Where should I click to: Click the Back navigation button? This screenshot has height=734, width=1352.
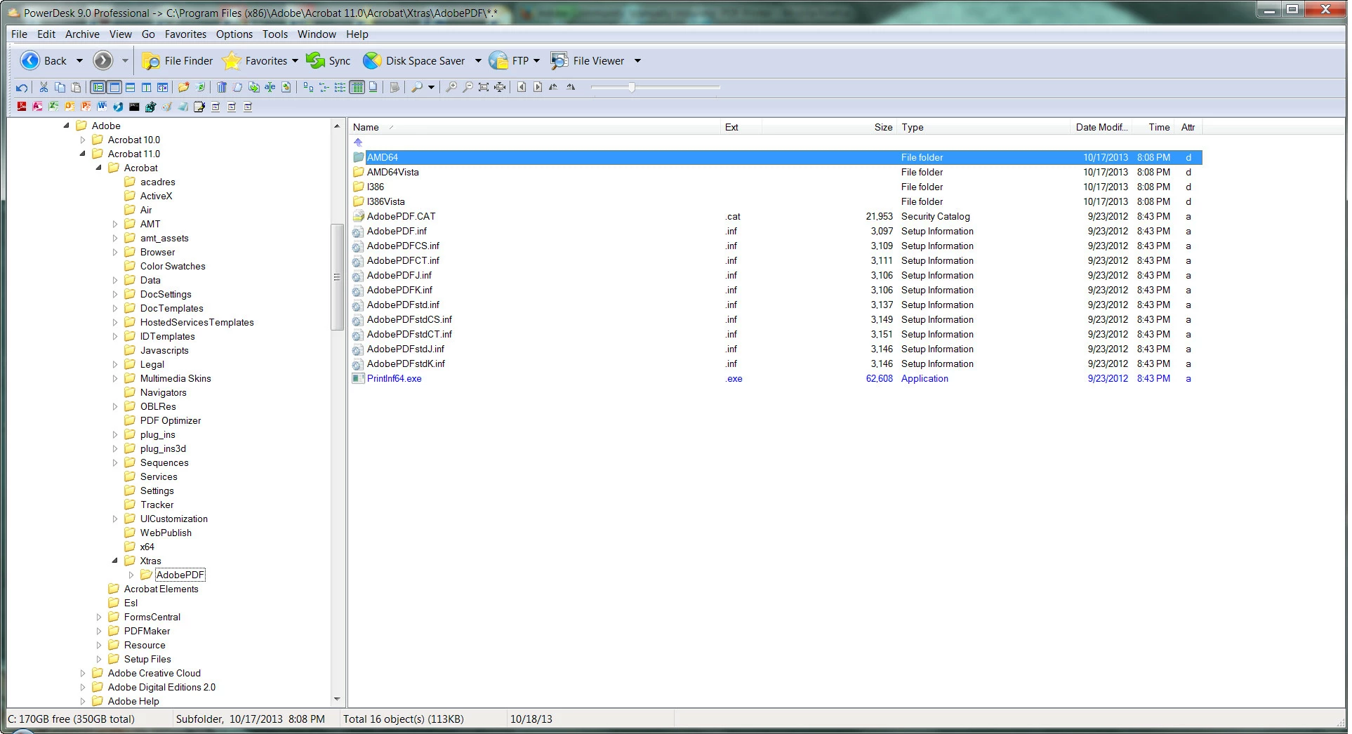point(44,61)
